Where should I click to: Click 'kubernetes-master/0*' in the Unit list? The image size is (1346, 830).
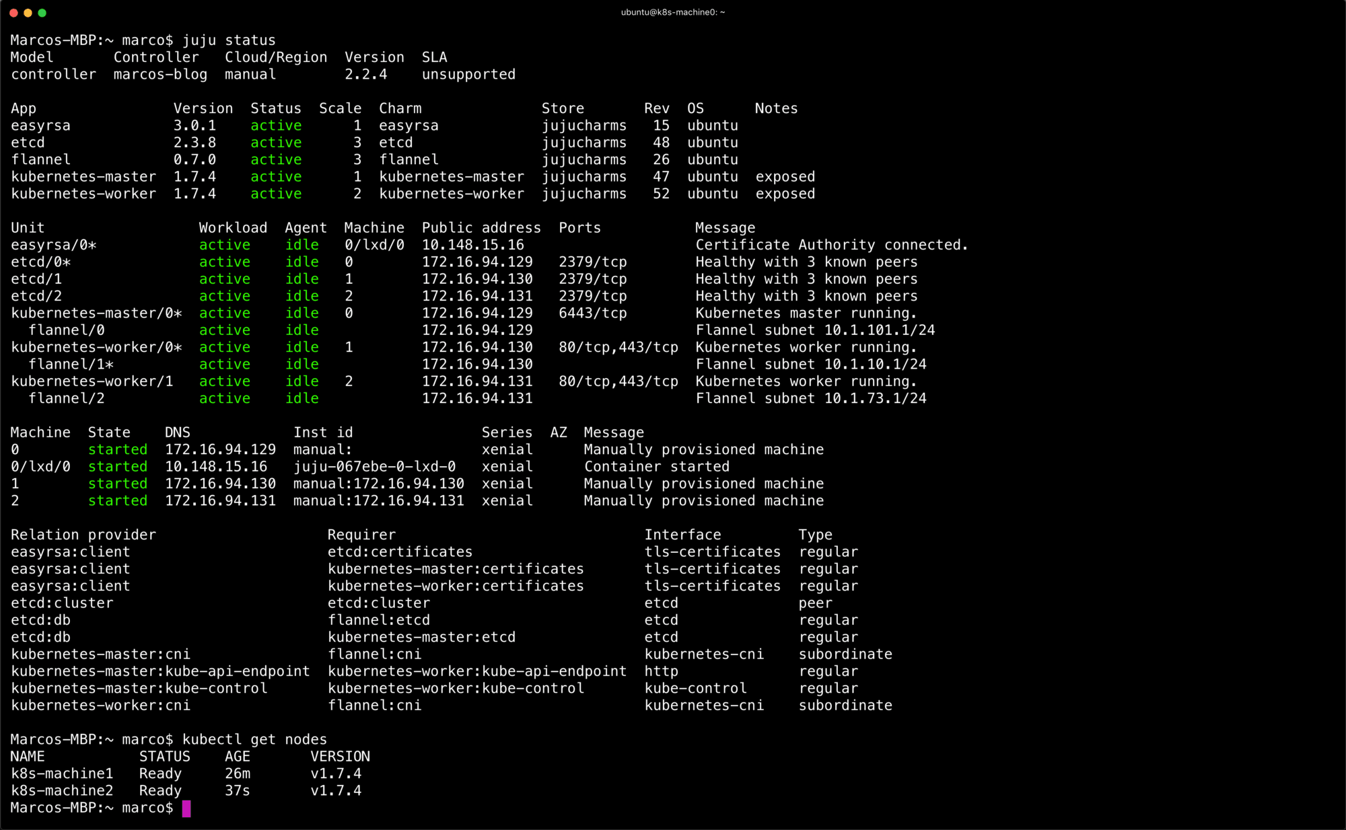(96, 313)
